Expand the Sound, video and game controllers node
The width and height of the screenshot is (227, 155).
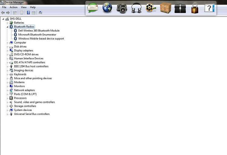(x=7, y=102)
